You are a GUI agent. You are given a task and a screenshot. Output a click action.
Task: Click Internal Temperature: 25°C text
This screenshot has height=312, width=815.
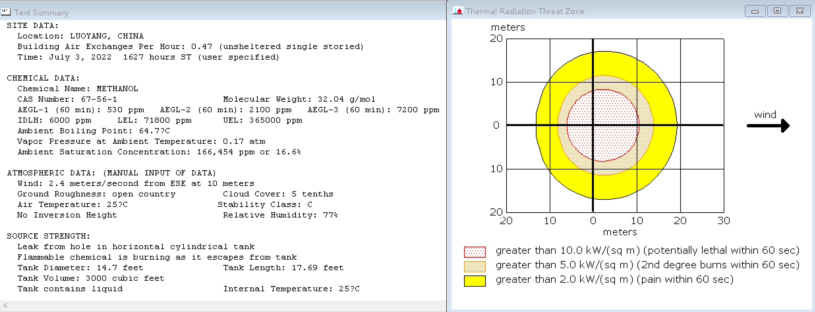click(x=292, y=289)
